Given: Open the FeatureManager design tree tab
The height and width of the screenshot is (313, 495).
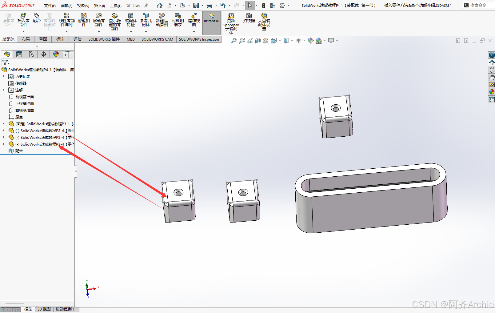Looking at the screenshot, I should coord(7,54).
